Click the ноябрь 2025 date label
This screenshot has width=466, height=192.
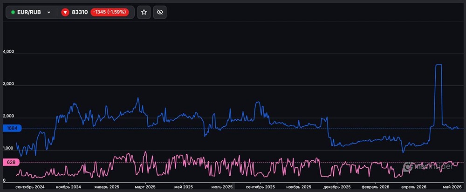(299, 187)
